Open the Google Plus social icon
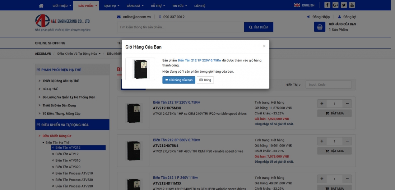395x190 pixels. 335,5
